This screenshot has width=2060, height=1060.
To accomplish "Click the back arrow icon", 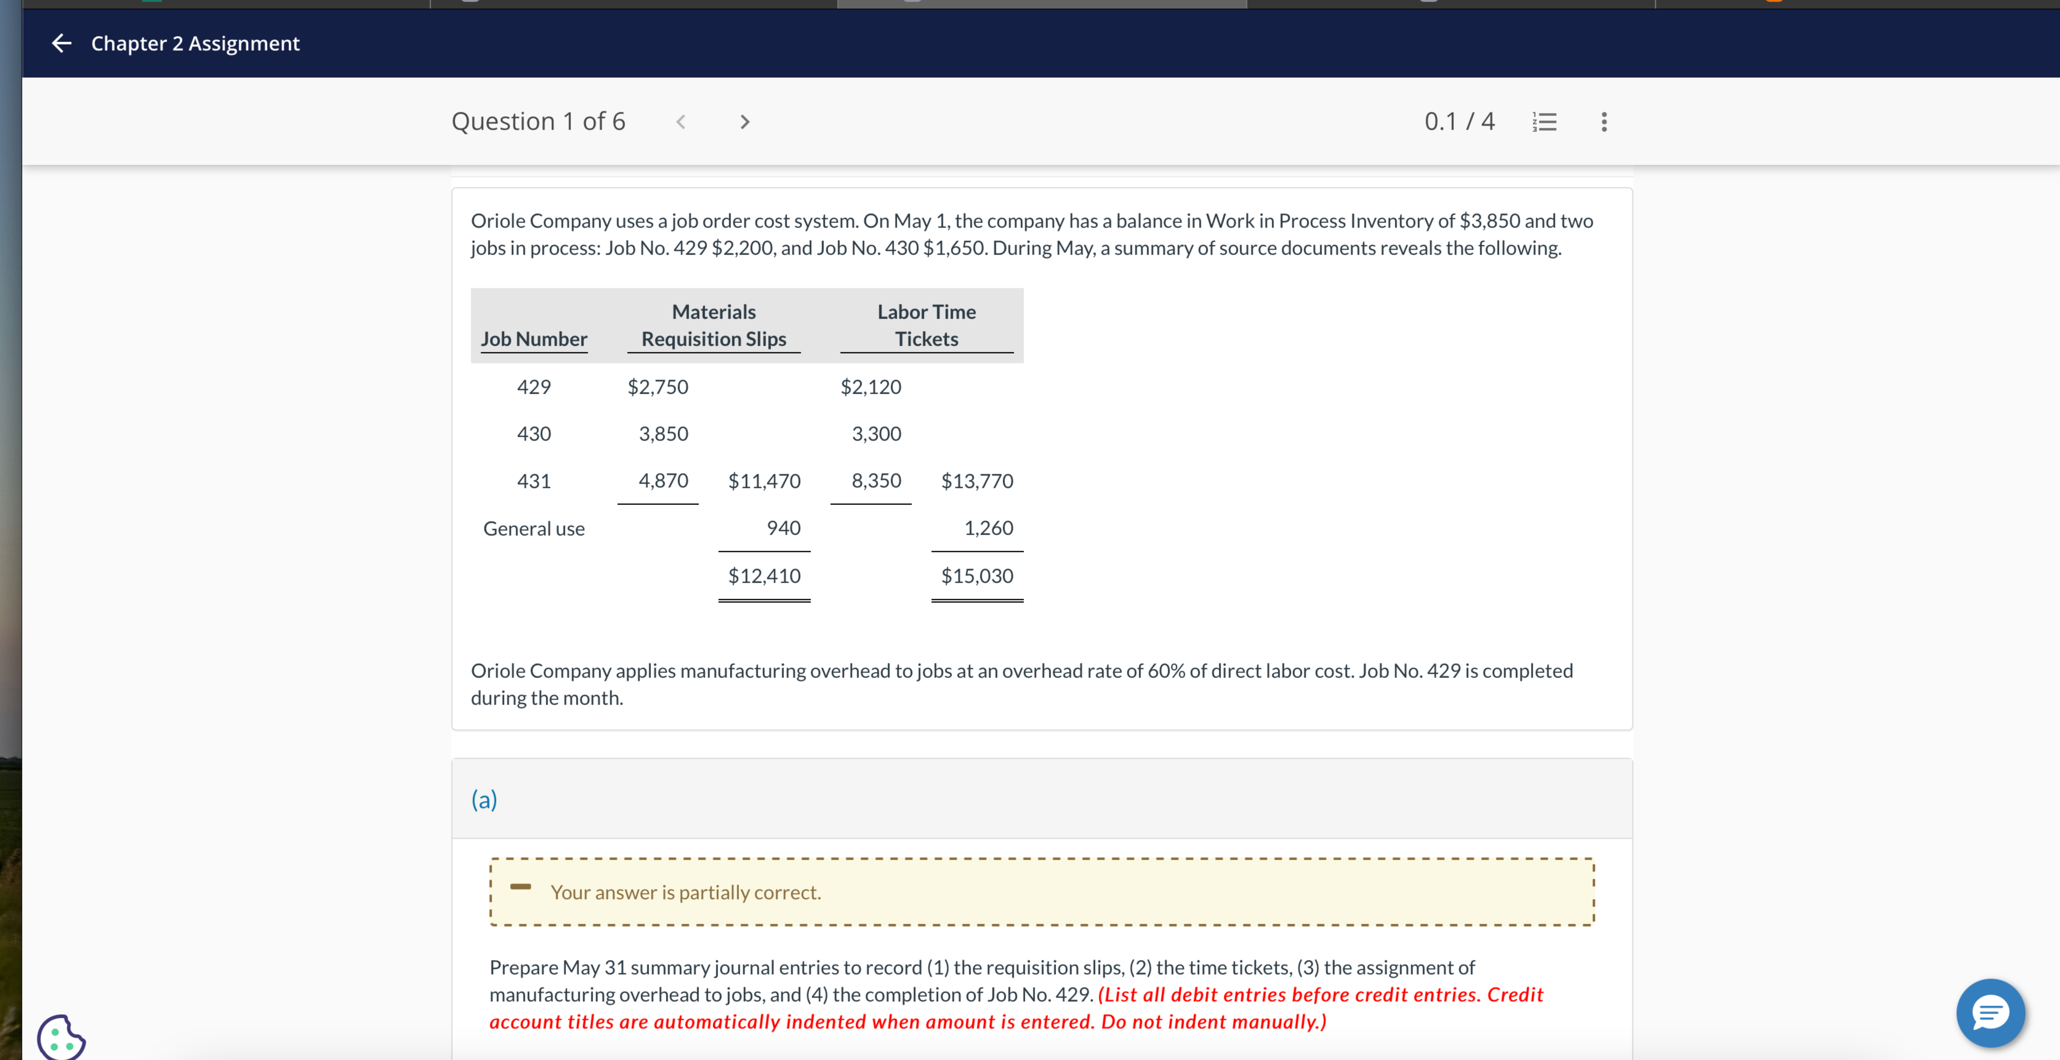I will [62, 43].
